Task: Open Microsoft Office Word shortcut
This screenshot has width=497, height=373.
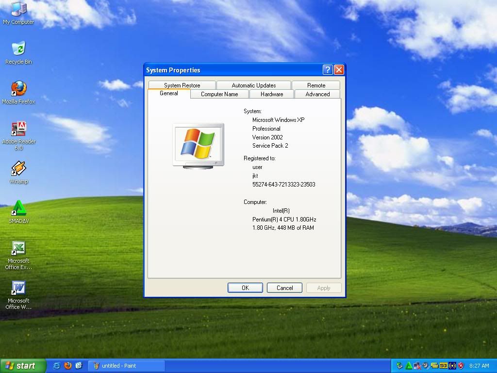Action: coord(18,295)
